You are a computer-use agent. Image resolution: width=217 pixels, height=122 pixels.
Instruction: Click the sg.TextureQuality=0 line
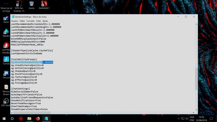click(x=24, y=77)
